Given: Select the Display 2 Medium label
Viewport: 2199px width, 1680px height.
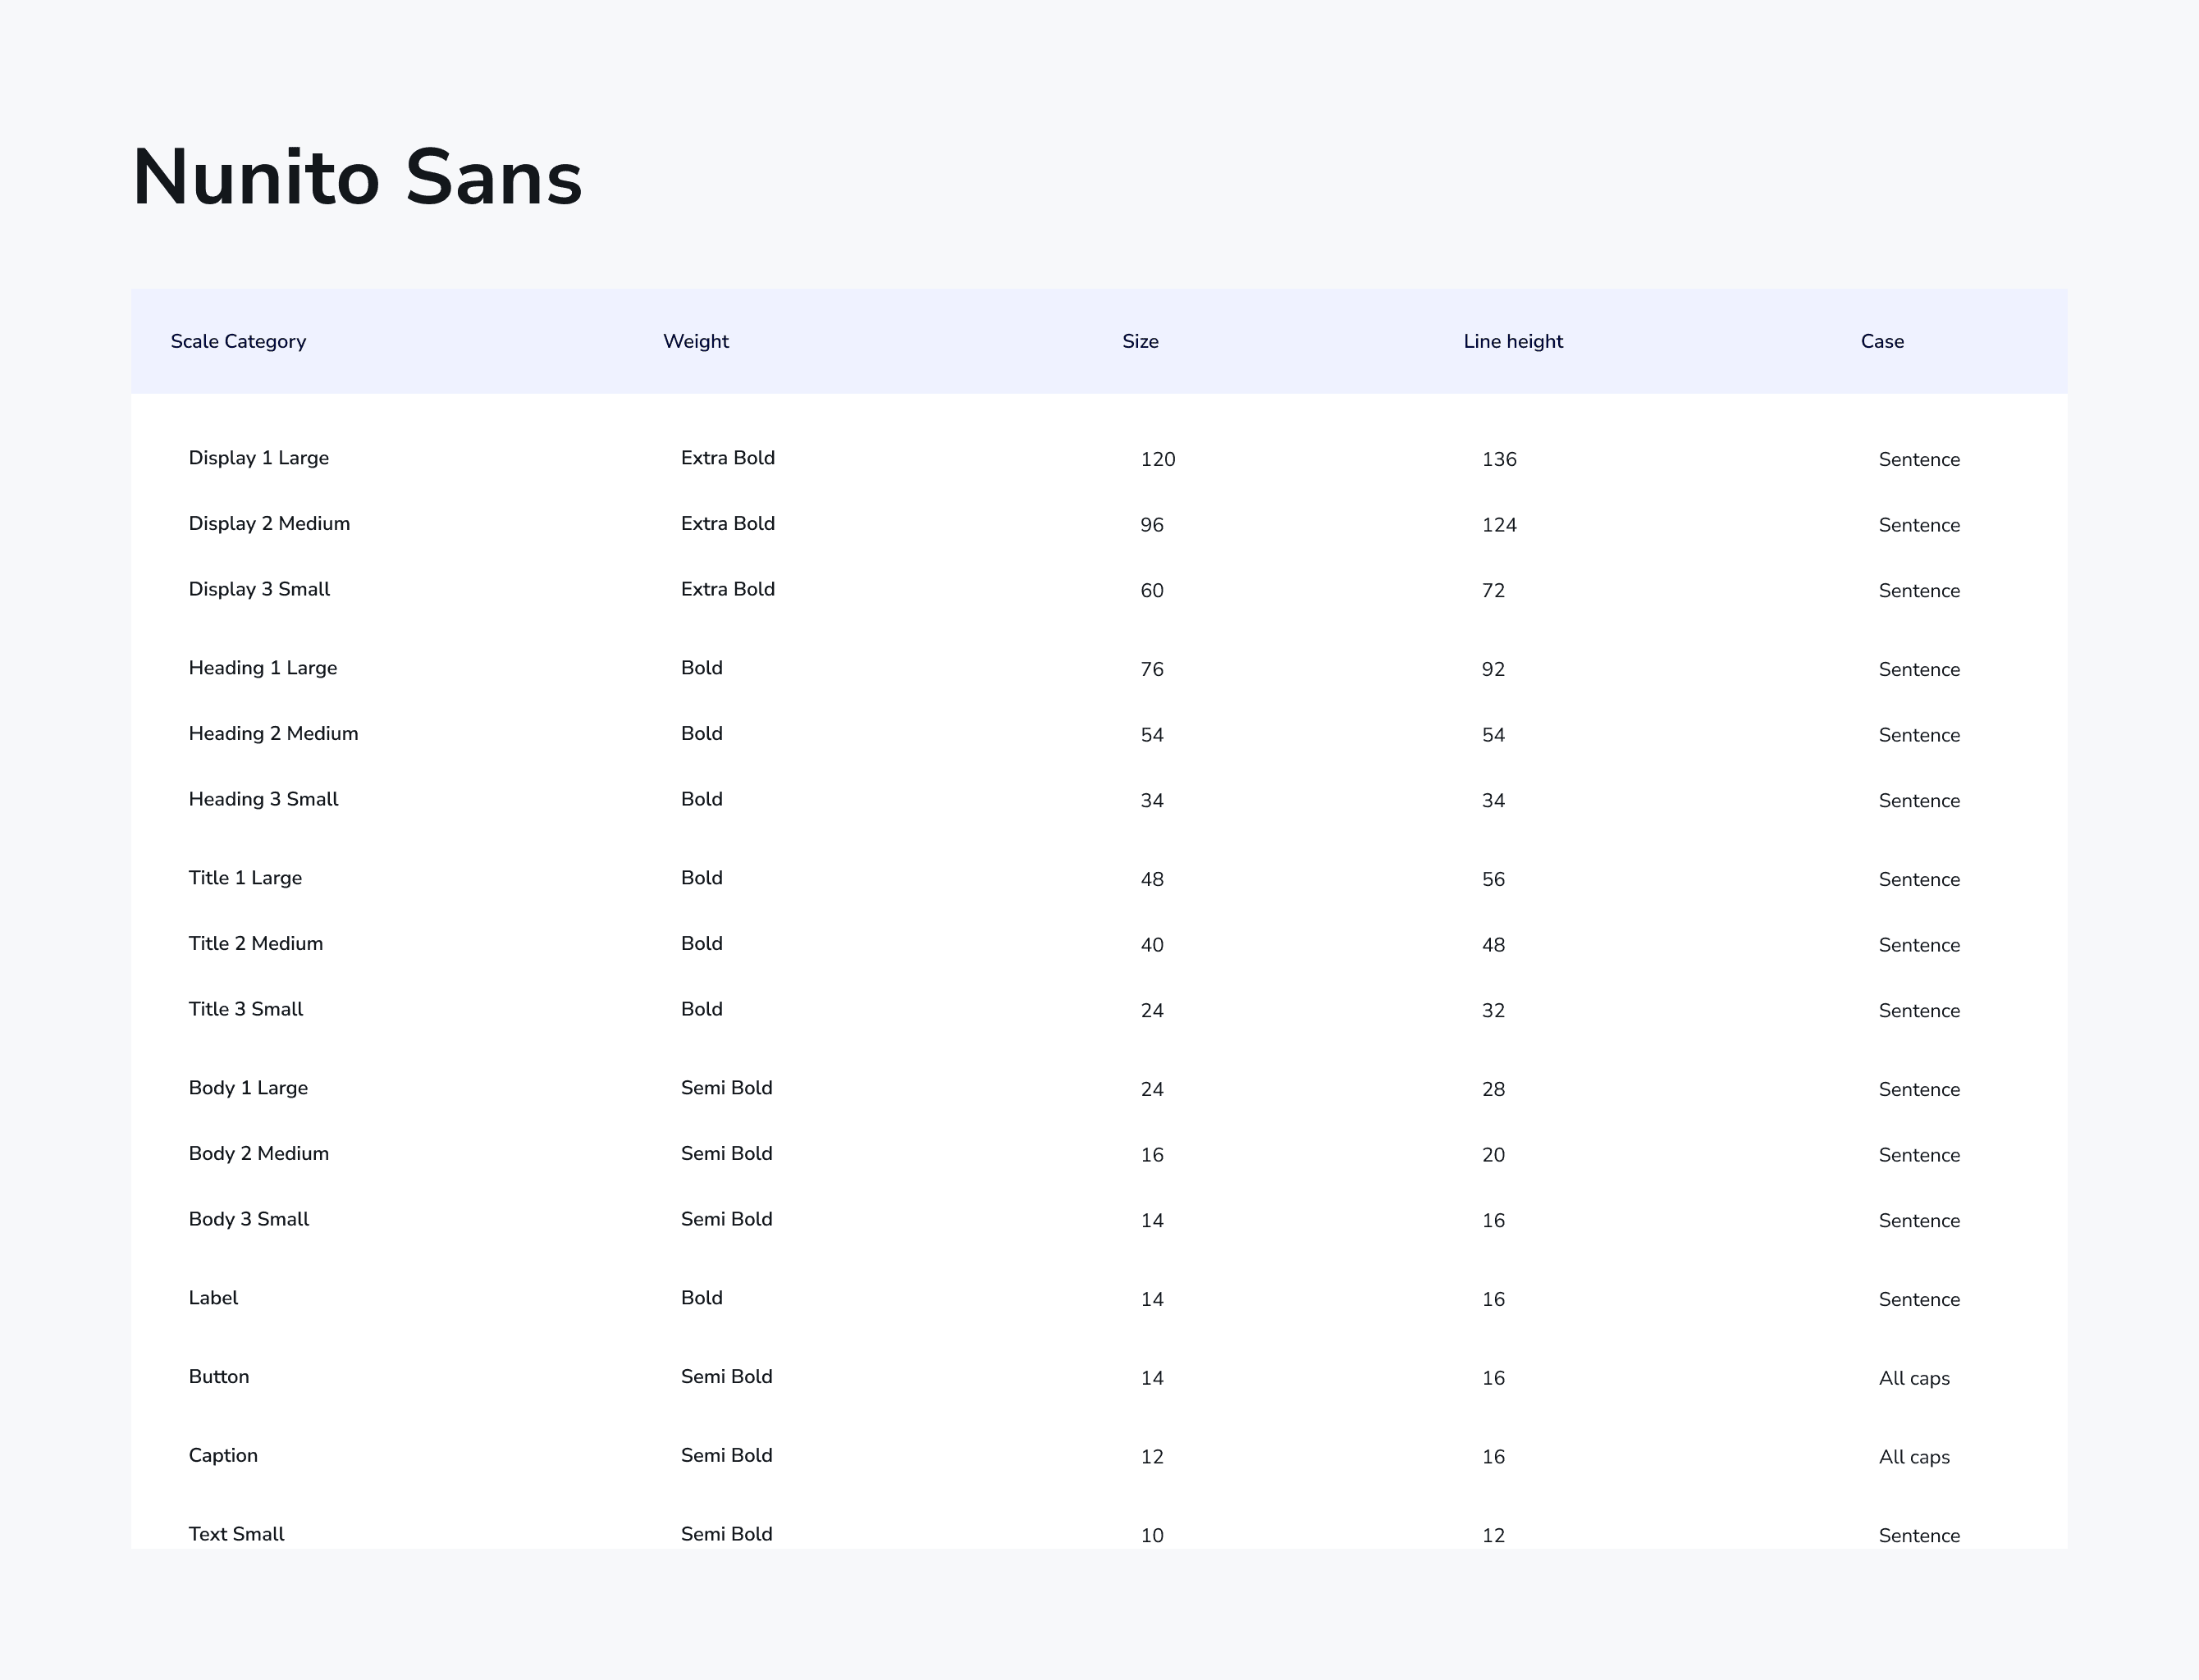Looking at the screenshot, I should click(269, 524).
